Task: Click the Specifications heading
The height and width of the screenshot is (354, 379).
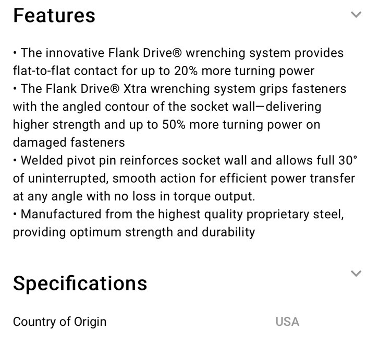Action: [x=80, y=284]
